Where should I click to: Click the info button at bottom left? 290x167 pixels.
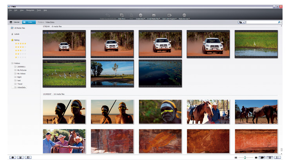(13, 157)
